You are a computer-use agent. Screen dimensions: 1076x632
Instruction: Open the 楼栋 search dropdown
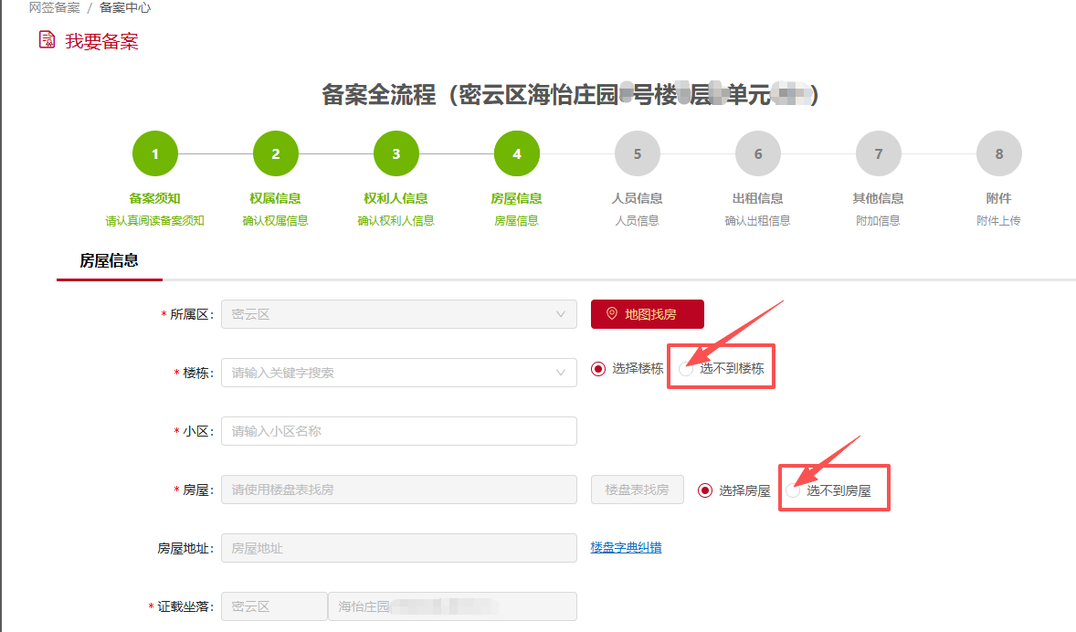[398, 373]
